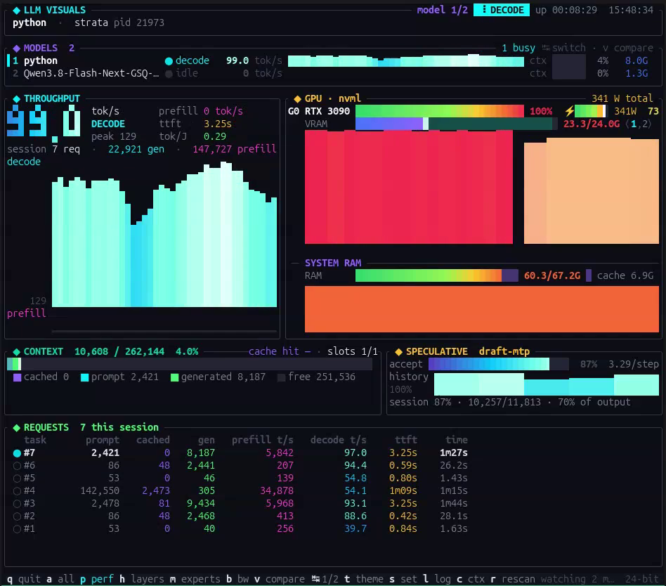Click the 'slots 1/1' context label
This screenshot has width=666, height=586.
coord(352,351)
